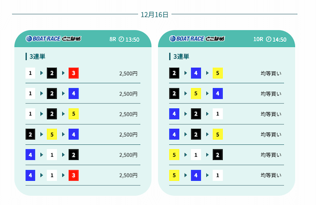Click the clock icon next to 14:50
316x205 pixels.
coord(269,39)
